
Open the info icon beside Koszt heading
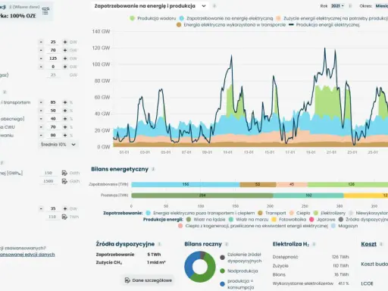point(381,244)
